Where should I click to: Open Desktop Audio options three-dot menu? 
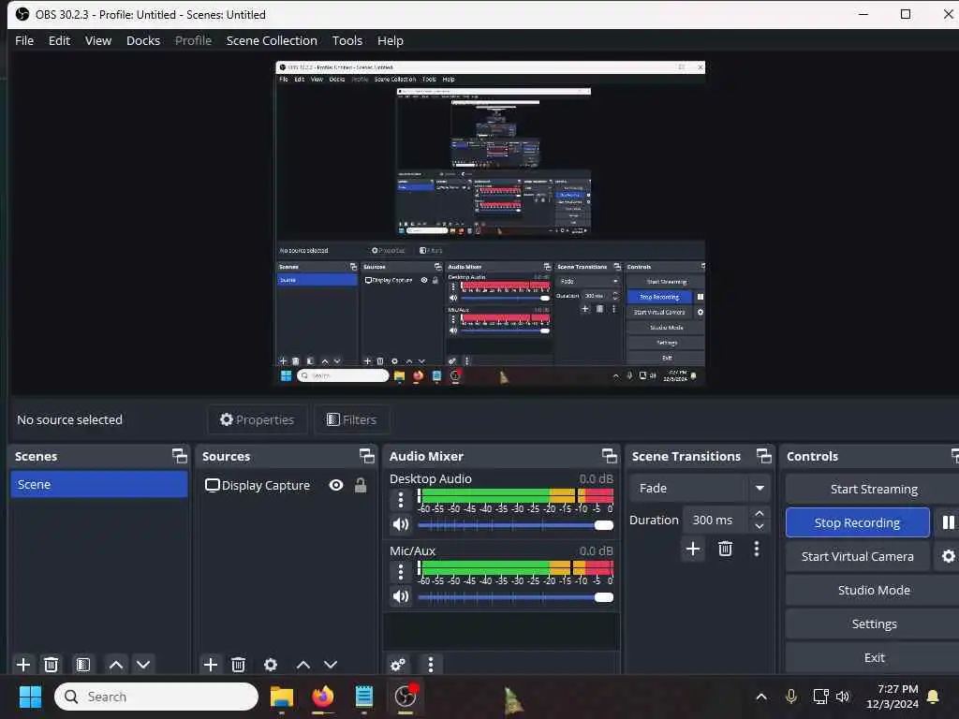pyautogui.click(x=401, y=500)
